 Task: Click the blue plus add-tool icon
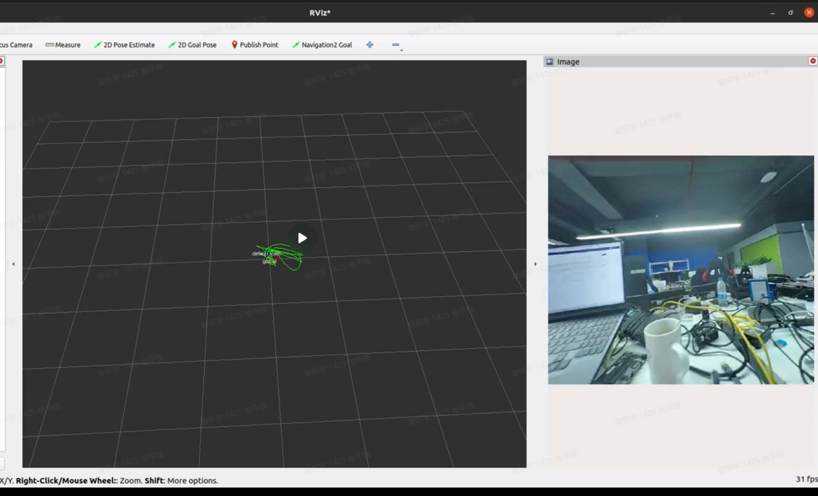tap(370, 45)
